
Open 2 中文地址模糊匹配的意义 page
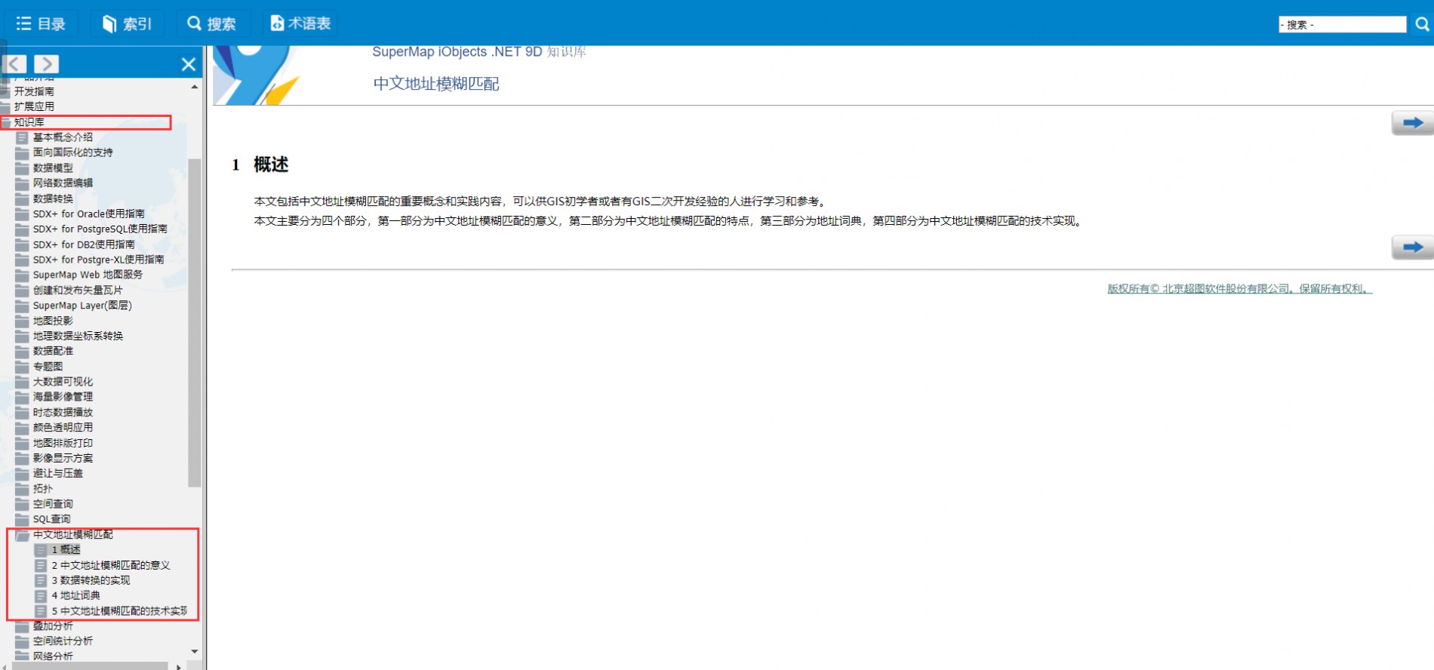point(111,565)
